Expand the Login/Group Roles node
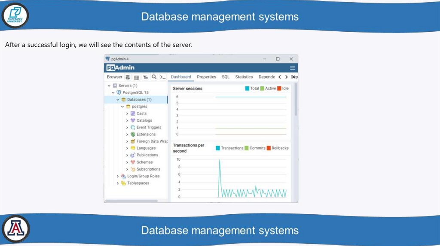 tap(118, 176)
